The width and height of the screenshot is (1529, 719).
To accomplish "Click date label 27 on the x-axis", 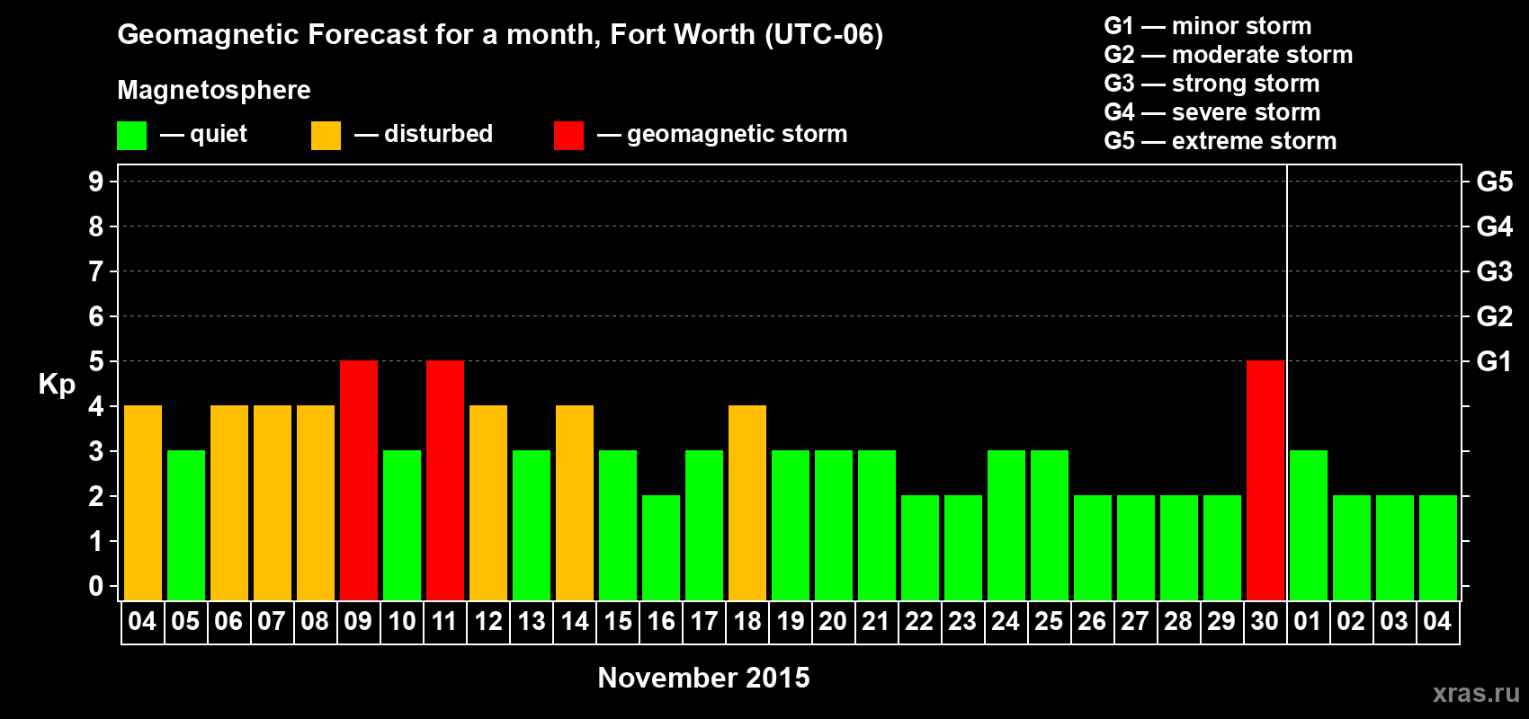I will [1135, 621].
